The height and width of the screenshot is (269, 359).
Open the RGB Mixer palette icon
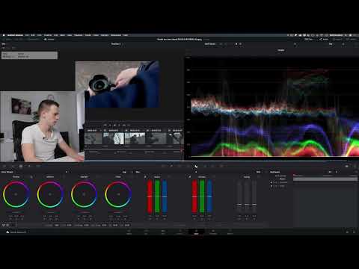(x=29, y=166)
